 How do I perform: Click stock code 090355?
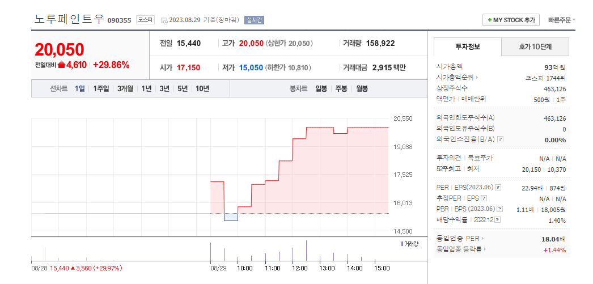pos(119,20)
